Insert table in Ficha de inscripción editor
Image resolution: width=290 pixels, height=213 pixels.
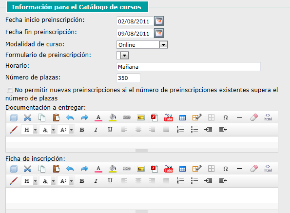(183, 169)
